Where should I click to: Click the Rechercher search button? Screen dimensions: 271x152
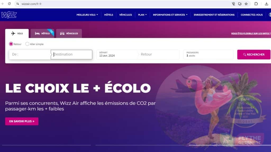pyautogui.click(x=254, y=54)
